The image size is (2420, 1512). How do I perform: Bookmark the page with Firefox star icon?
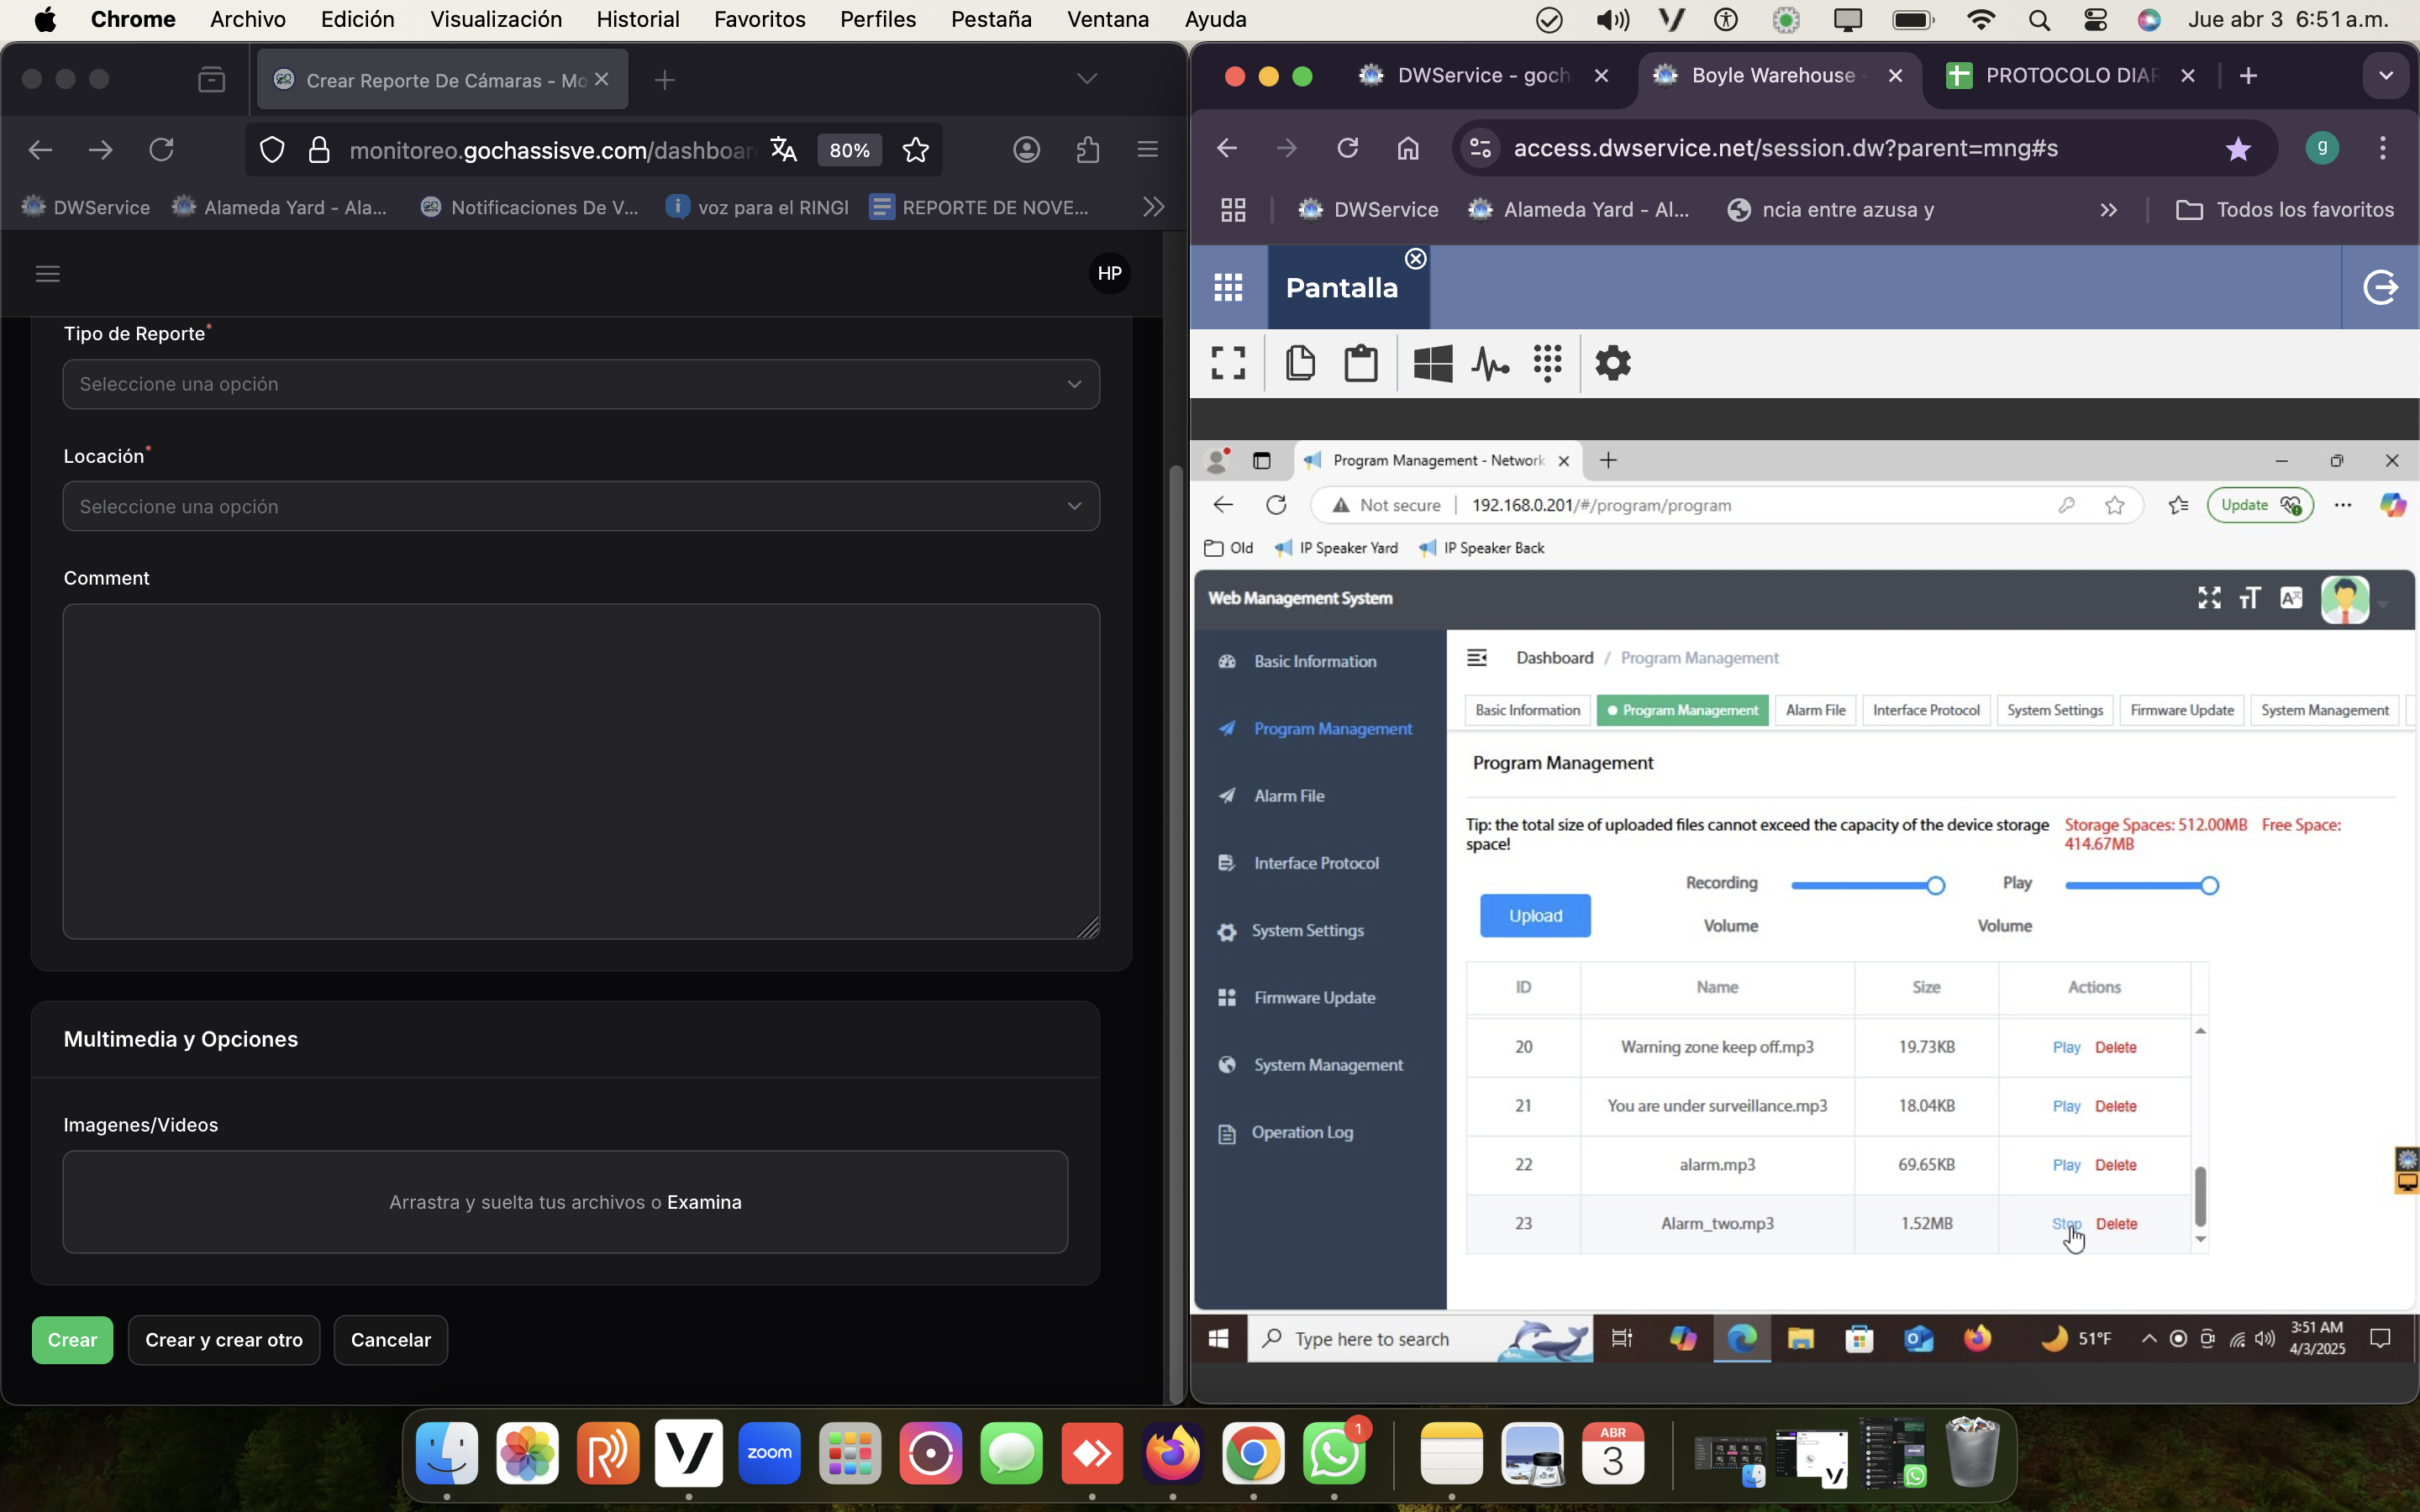[915, 150]
